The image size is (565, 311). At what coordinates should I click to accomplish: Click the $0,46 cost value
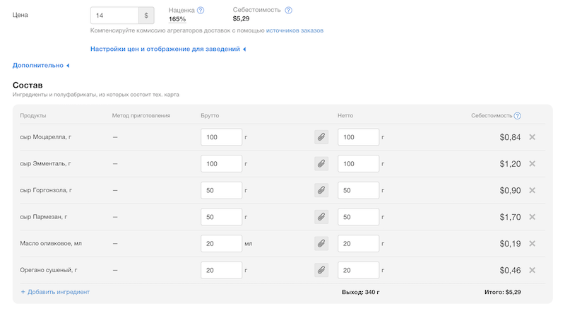tap(510, 270)
